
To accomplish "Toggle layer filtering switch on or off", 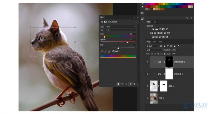I will pos(178,46).
